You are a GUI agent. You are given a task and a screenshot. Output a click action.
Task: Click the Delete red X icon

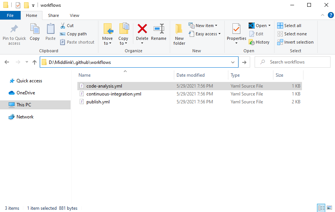pos(142,29)
